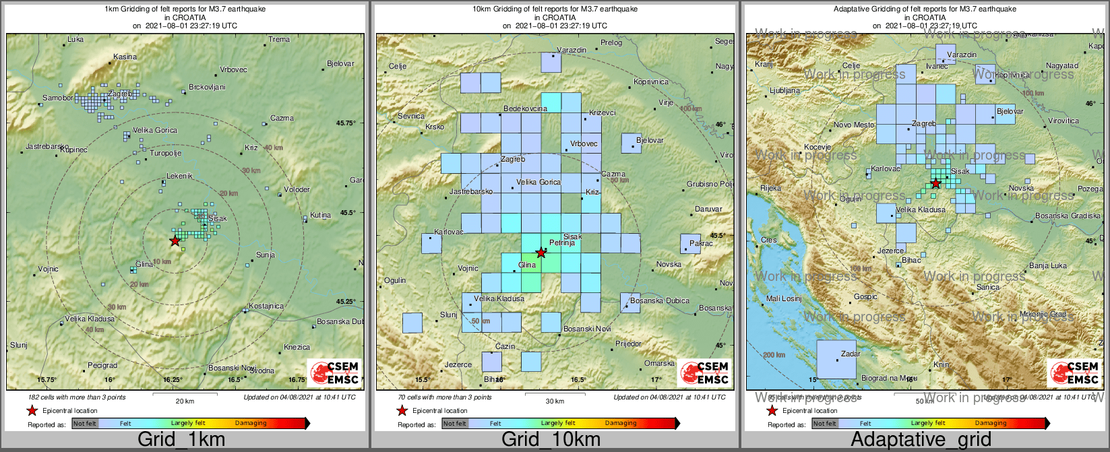Screen dimensions: 1110x452
Task: Click the update timestamp under the 10km map
Action: click(x=669, y=397)
